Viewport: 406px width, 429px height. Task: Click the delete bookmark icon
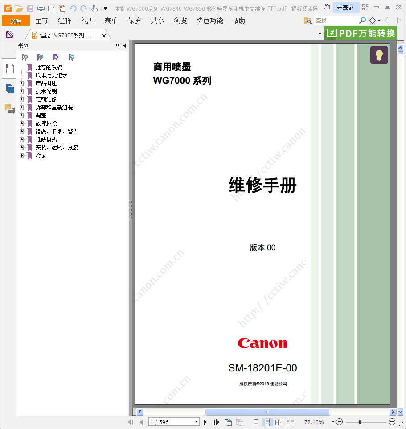[x=25, y=57]
